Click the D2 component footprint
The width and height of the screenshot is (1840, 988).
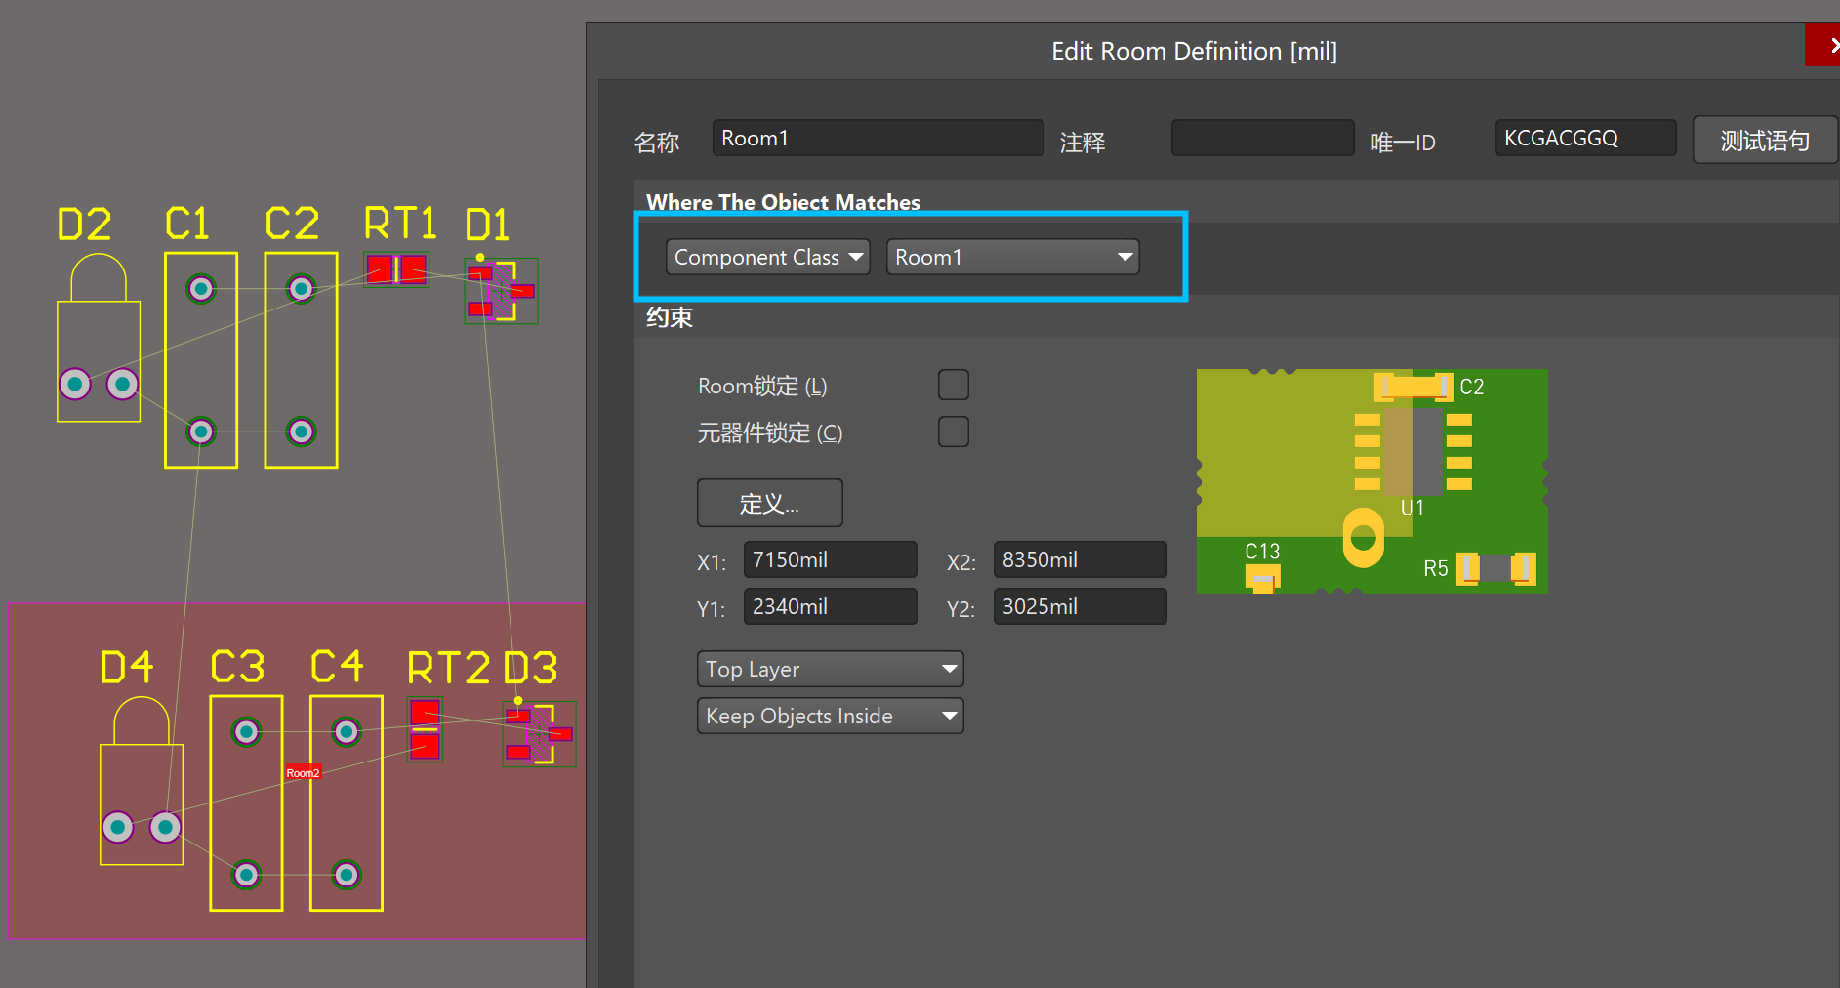(x=98, y=342)
